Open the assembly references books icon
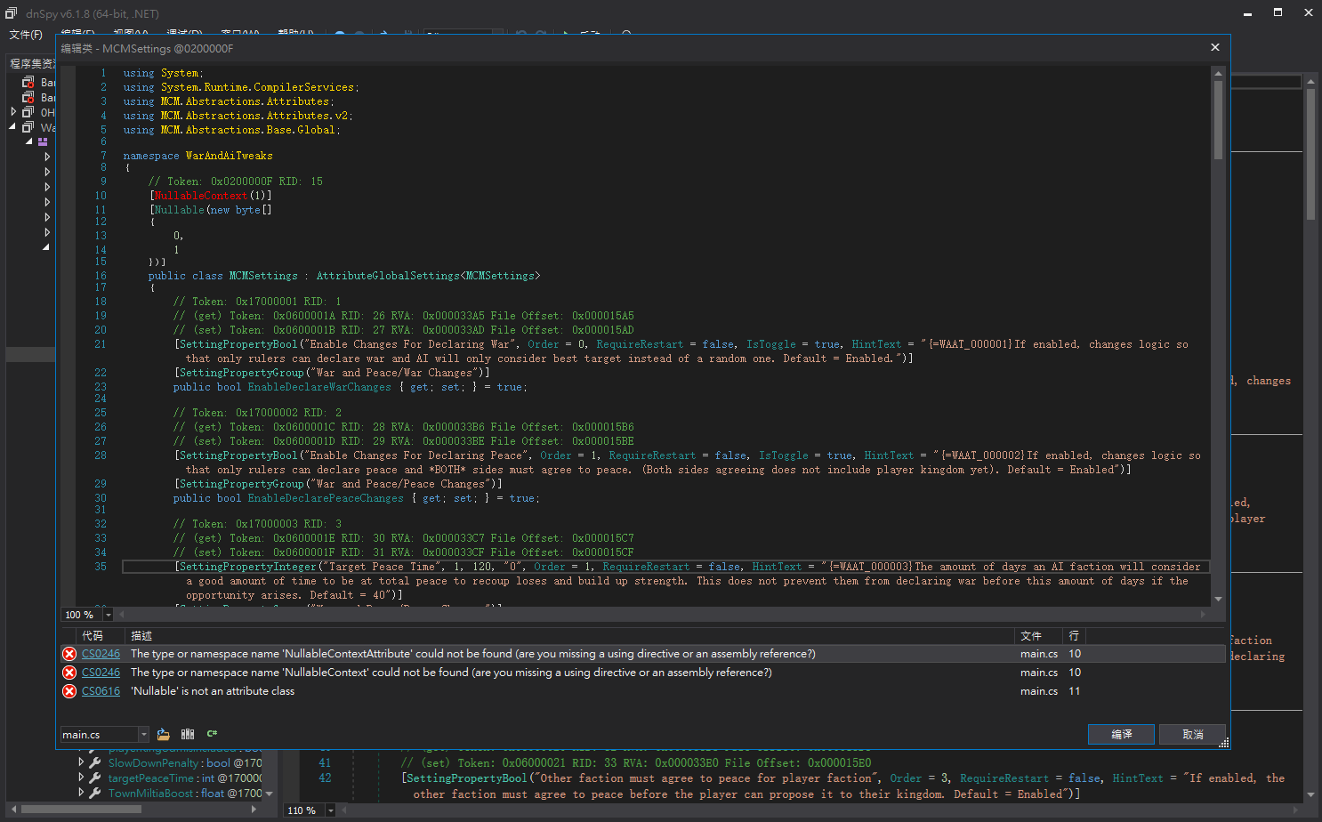The width and height of the screenshot is (1322, 822). [x=188, y=734]
